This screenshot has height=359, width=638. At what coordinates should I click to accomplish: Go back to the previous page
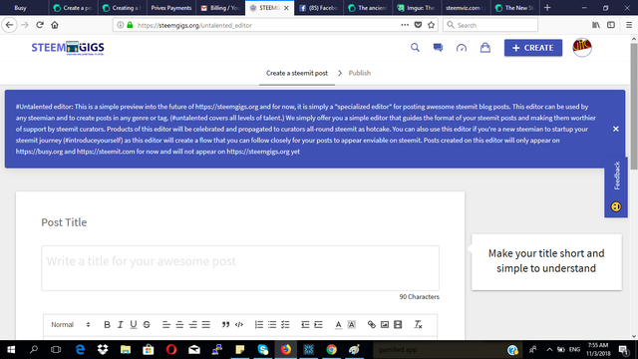coord(10,25)
